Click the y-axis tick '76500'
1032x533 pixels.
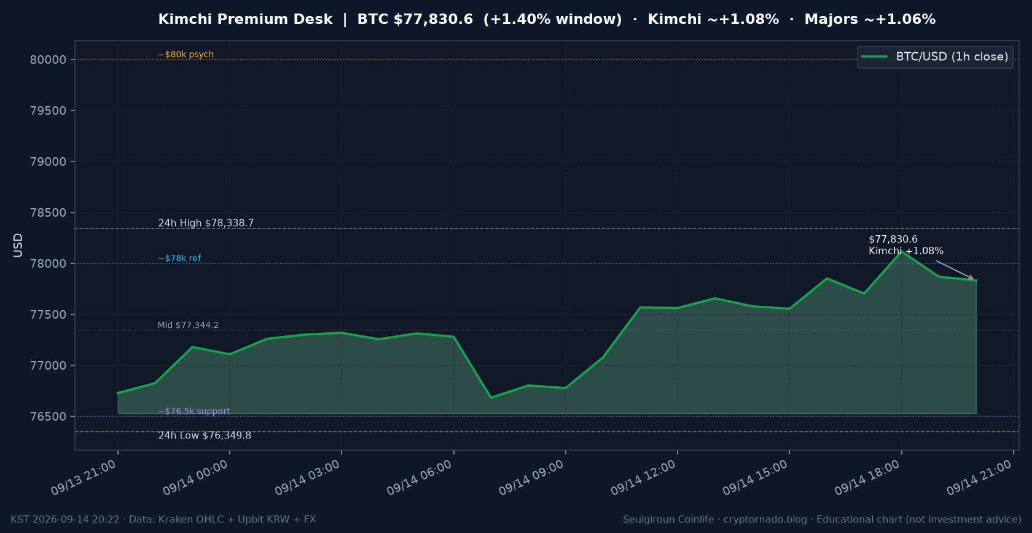(x=48, y=416)
